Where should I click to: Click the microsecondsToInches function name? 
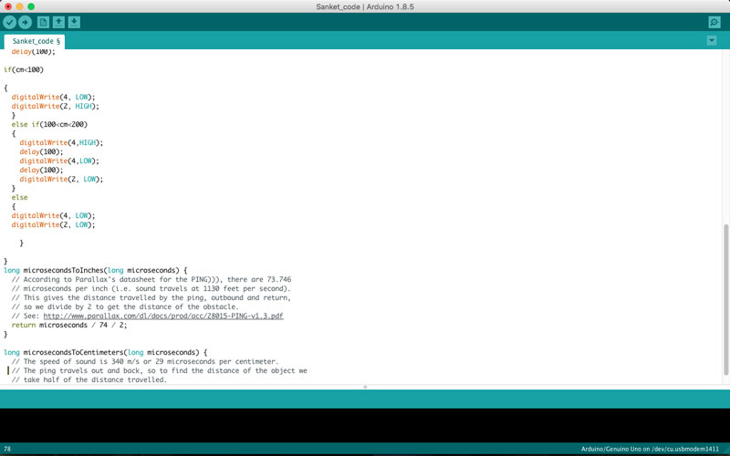(63, 270)
